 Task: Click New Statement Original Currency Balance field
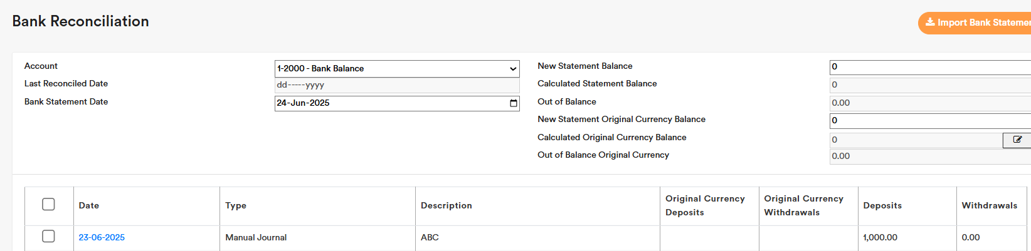point(928,121)
